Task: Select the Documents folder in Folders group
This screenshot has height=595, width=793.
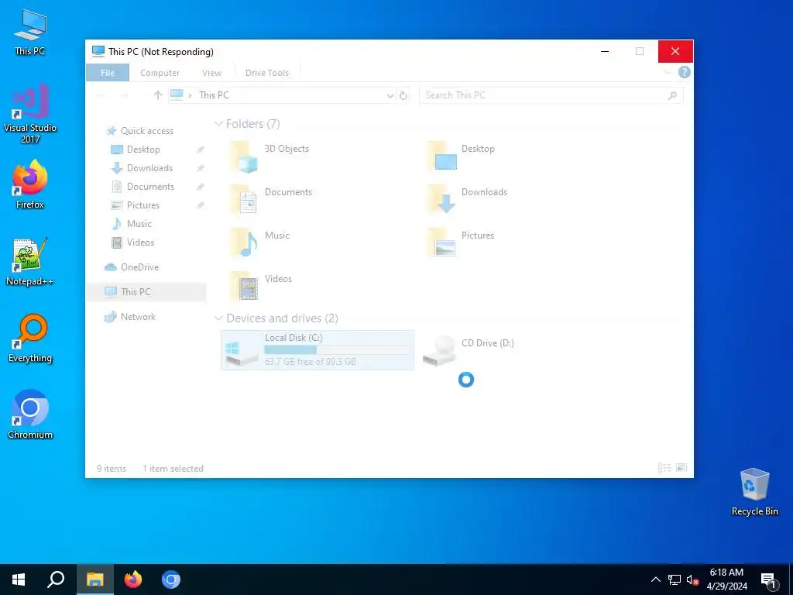Action: click(270, 201)
